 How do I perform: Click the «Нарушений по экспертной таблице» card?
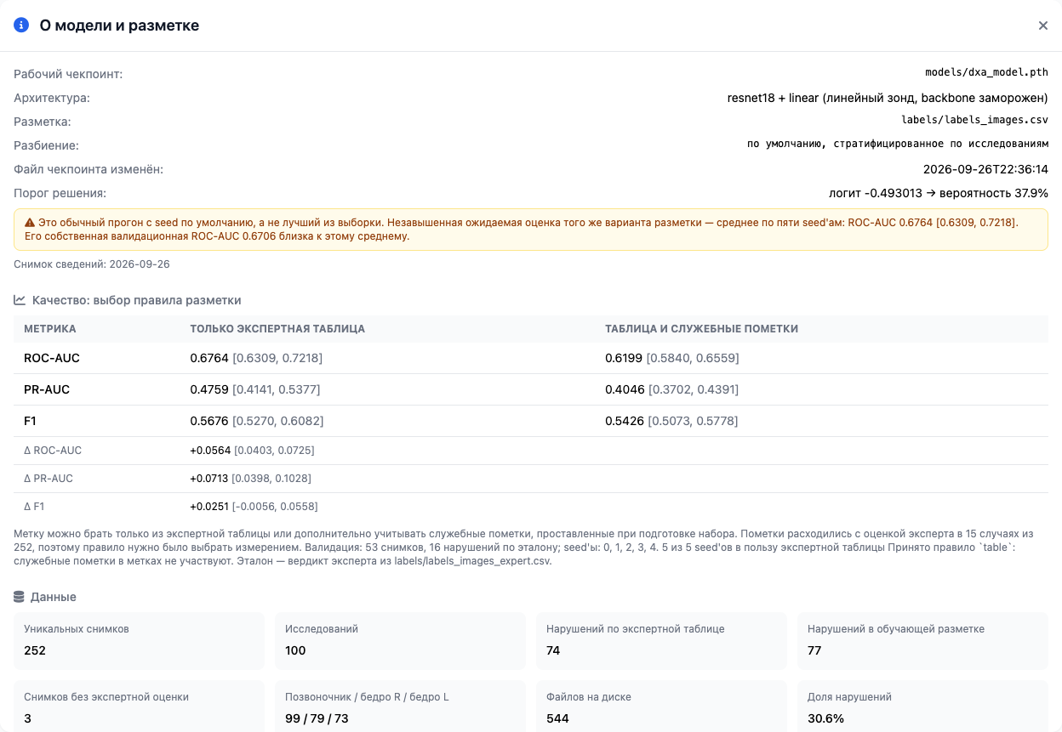[661, 639]
